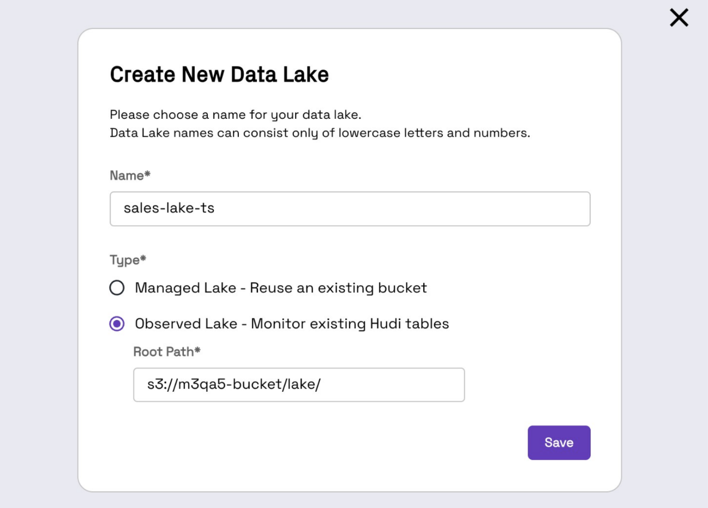Click the Root Path* field label
The image size is (708, 508).
pyautogui.click(x=167, y=352)
